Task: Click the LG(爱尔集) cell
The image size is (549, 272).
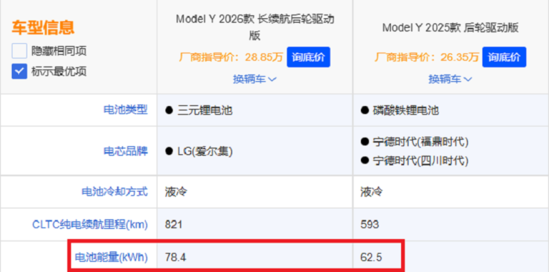Action: (205, 151)
